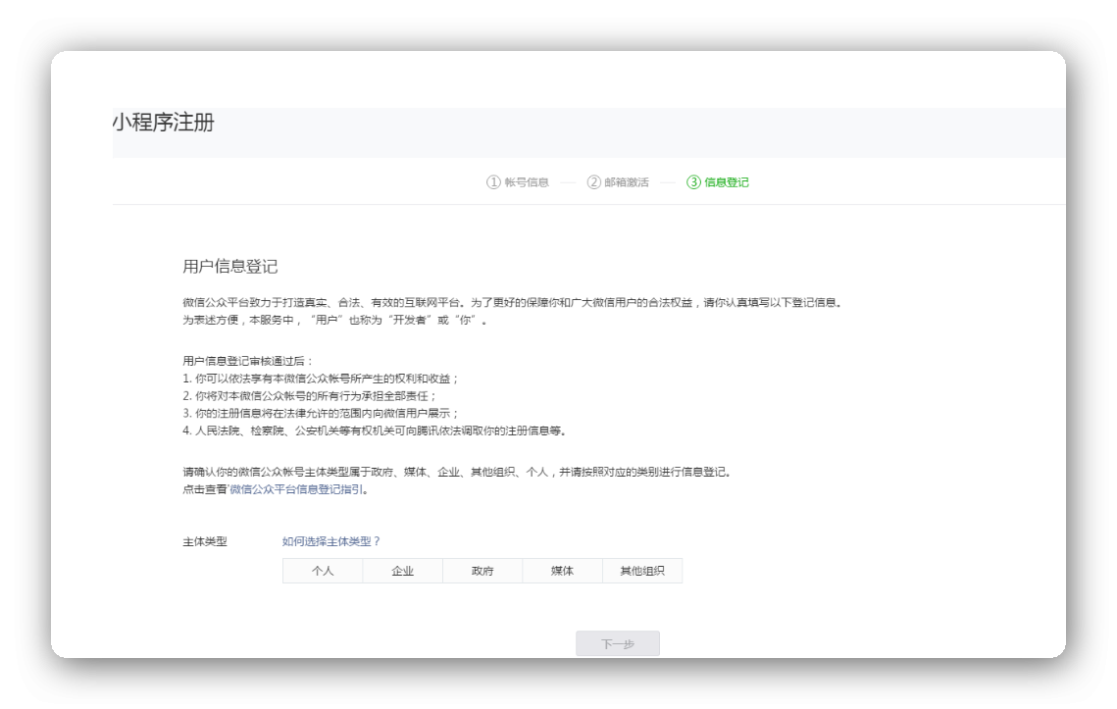Pick the 媒体 subject type option
This screenshot has width=1117, height=709.
coord(562,571)
